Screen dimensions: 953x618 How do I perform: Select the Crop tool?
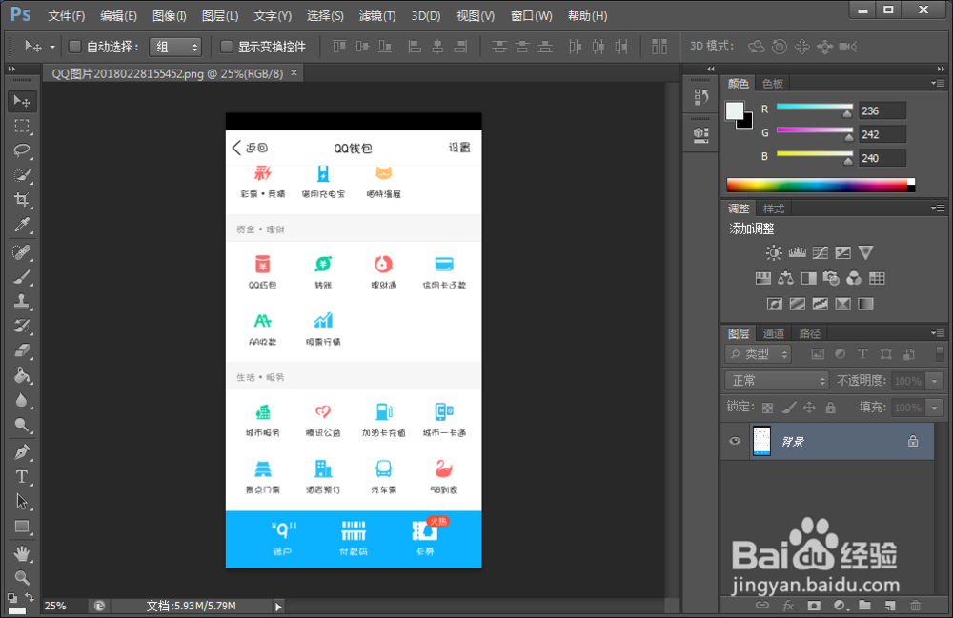point(22,200)
